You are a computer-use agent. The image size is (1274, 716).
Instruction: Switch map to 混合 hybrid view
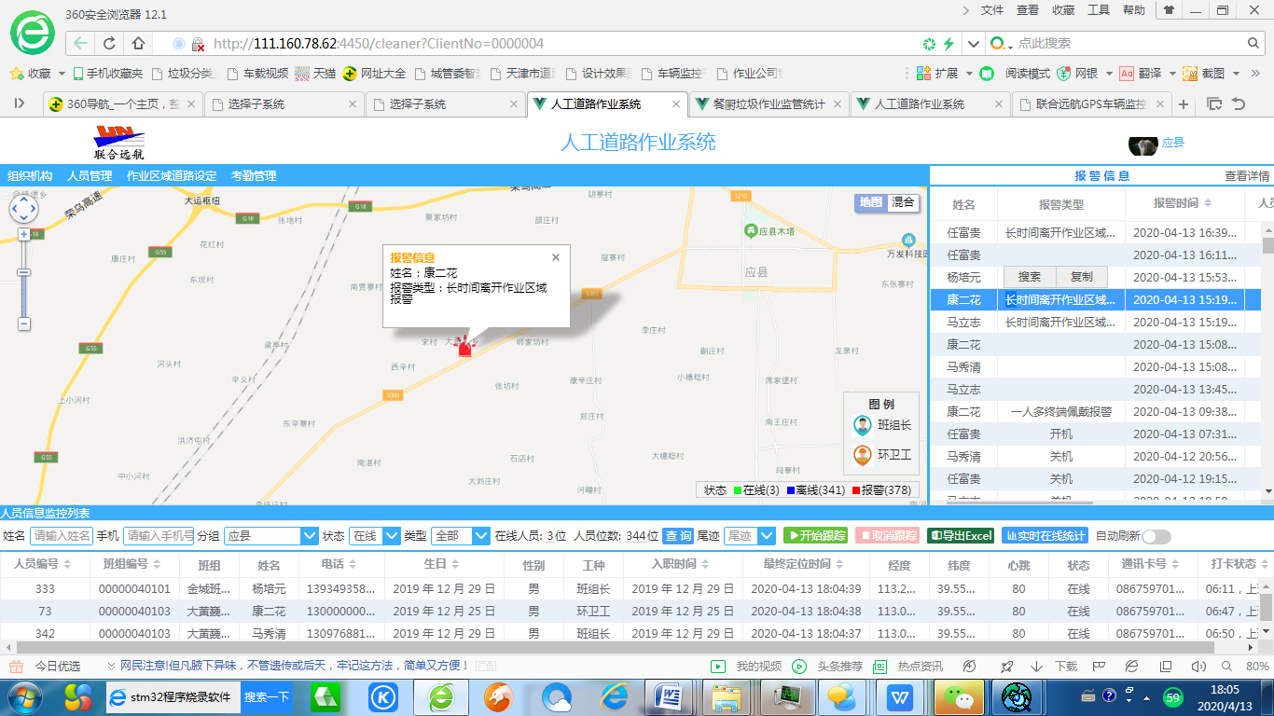pyautogui.click(x=903, y=202)
